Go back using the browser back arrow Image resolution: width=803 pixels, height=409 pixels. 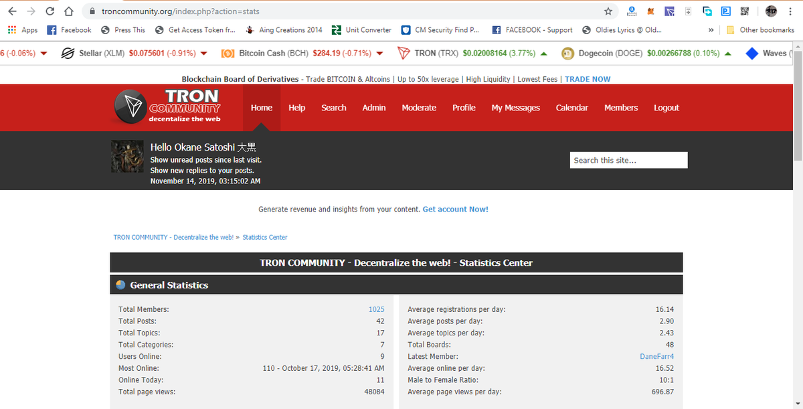coord(12,11)
